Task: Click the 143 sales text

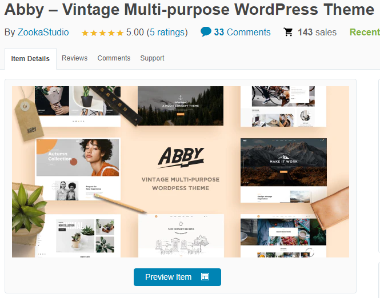Action: point(317,32)
